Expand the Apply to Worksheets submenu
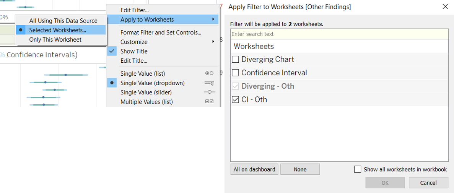Viewport: 454px width, 193px height. point(163,19)
